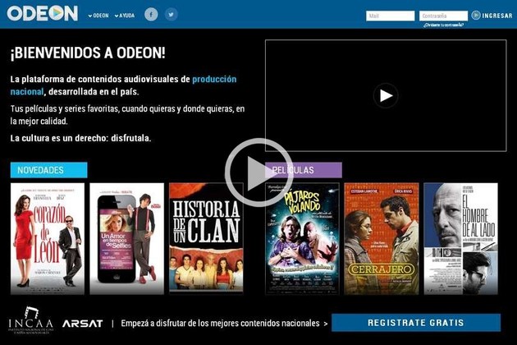Focus the Contraseña password field
Screen dimensions: 517x345
point(443,16)
